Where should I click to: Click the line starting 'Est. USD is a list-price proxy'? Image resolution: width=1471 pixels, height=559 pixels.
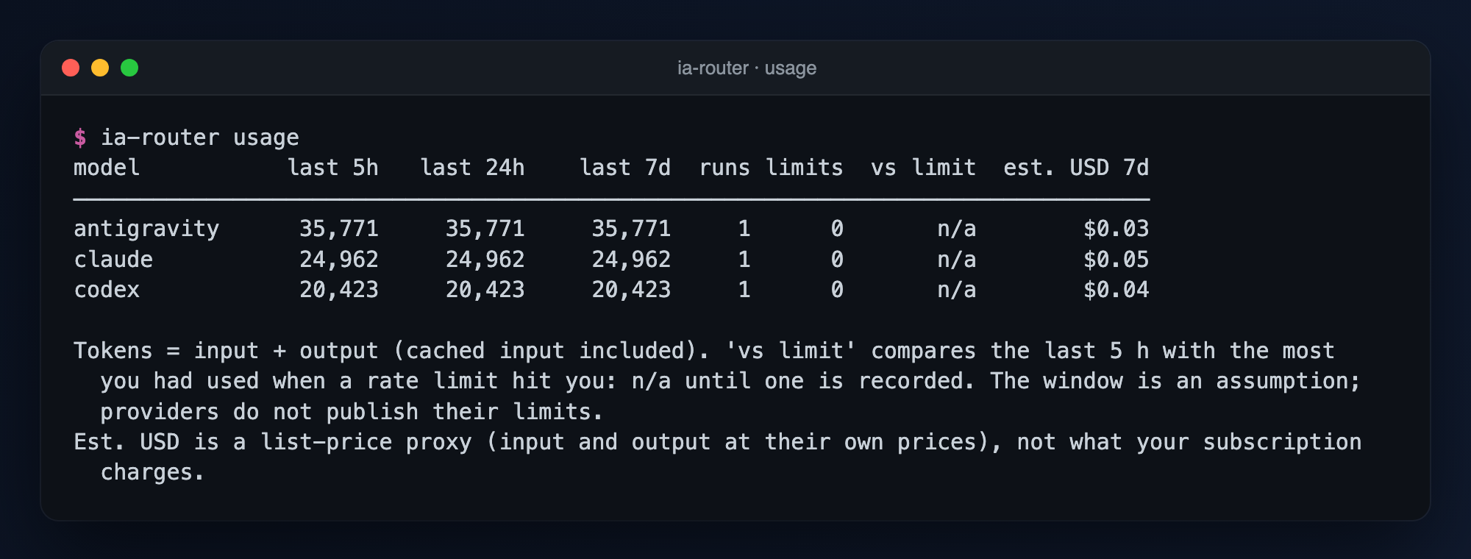pos(718,442)
